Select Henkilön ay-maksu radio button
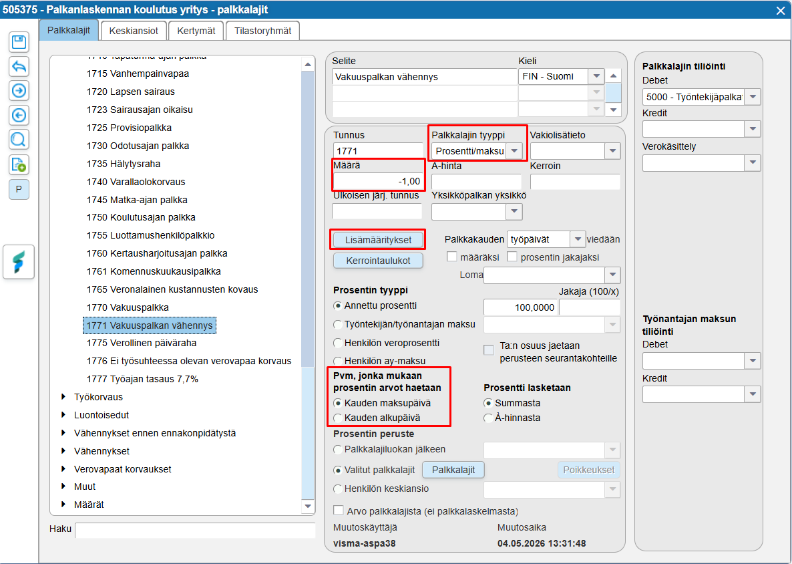This screenshot has height=564, width=792. tap(338, 361)
